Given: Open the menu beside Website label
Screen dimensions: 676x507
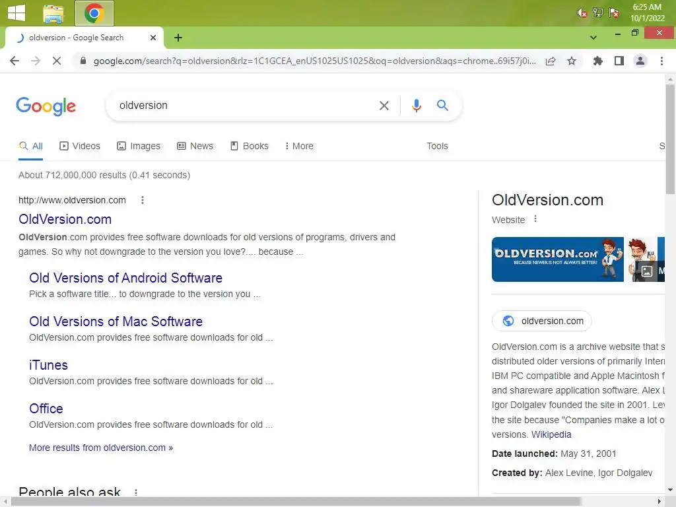Looking at the screenshot, I should pos(535,219).
